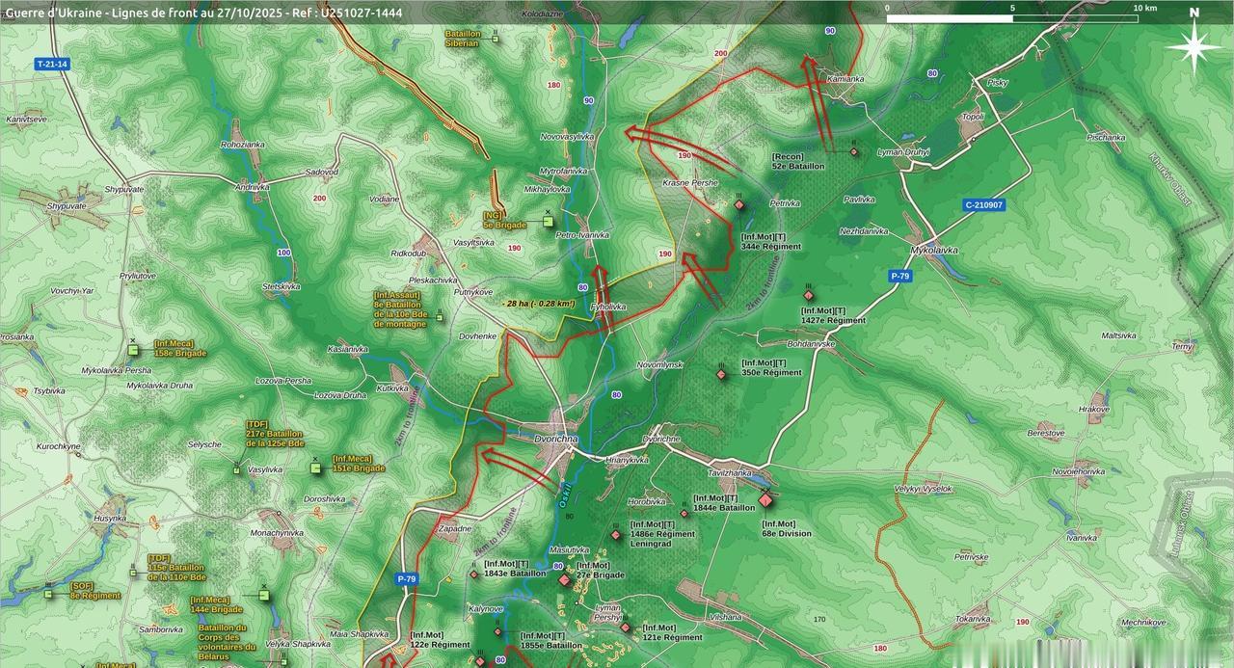Click the C-210907 road shield

click(983, 204)
